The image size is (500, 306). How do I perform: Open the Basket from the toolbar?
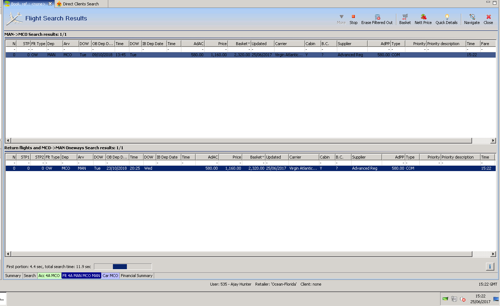pos(405,19)
